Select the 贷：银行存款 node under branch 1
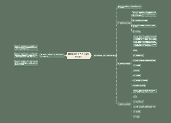Image resolution: width=171 pixels, height=123 pixels. [136, 32]
